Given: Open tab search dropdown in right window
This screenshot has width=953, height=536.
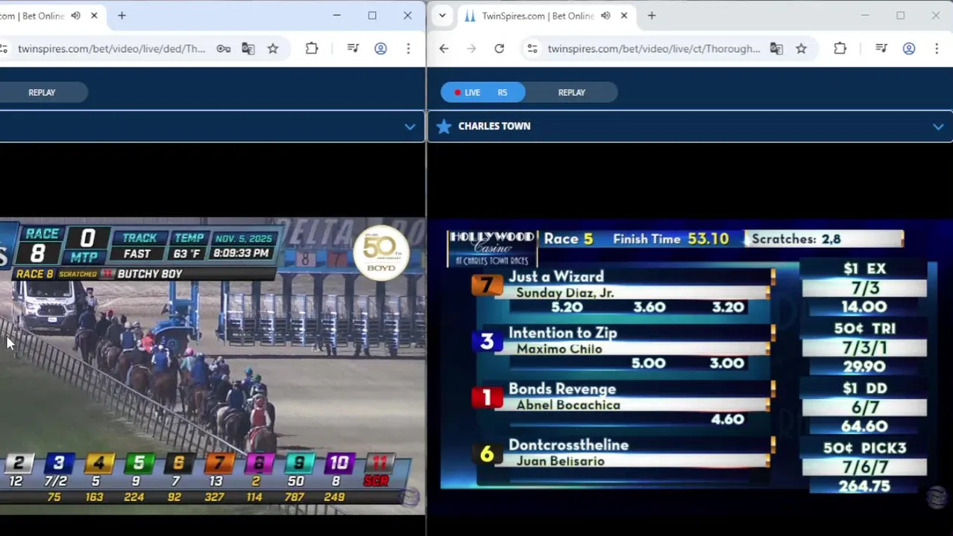Looking at the screenshot, I should (442, 16).
